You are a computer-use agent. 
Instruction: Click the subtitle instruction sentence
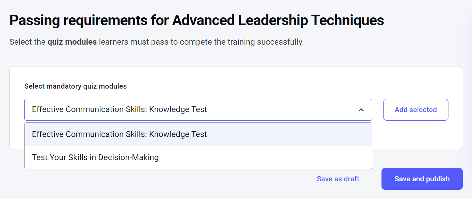156,42
